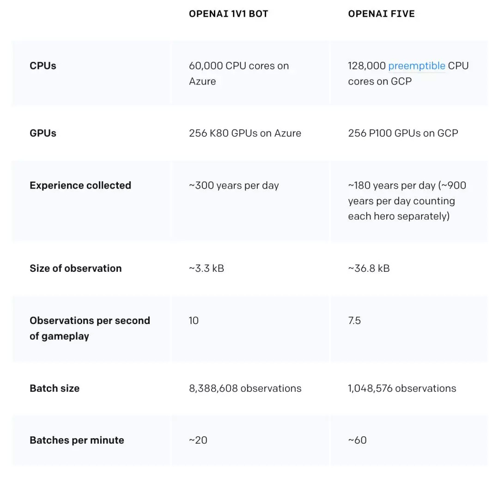The width and height of the screenshot is (499, 482).
Task: Click the "OPENAI 1V1 BOT" column header
Action: click(228, 14)
